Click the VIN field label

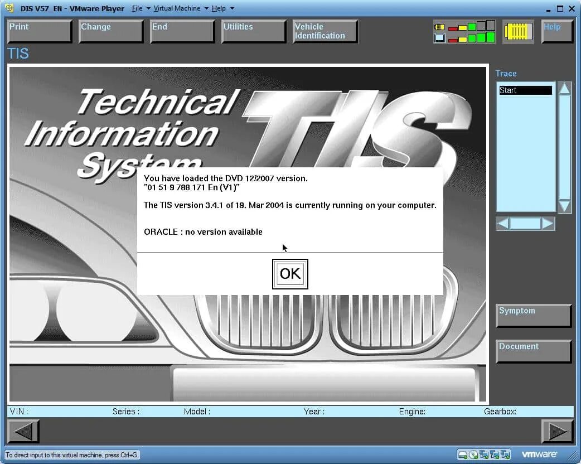(x=19, y=412)
